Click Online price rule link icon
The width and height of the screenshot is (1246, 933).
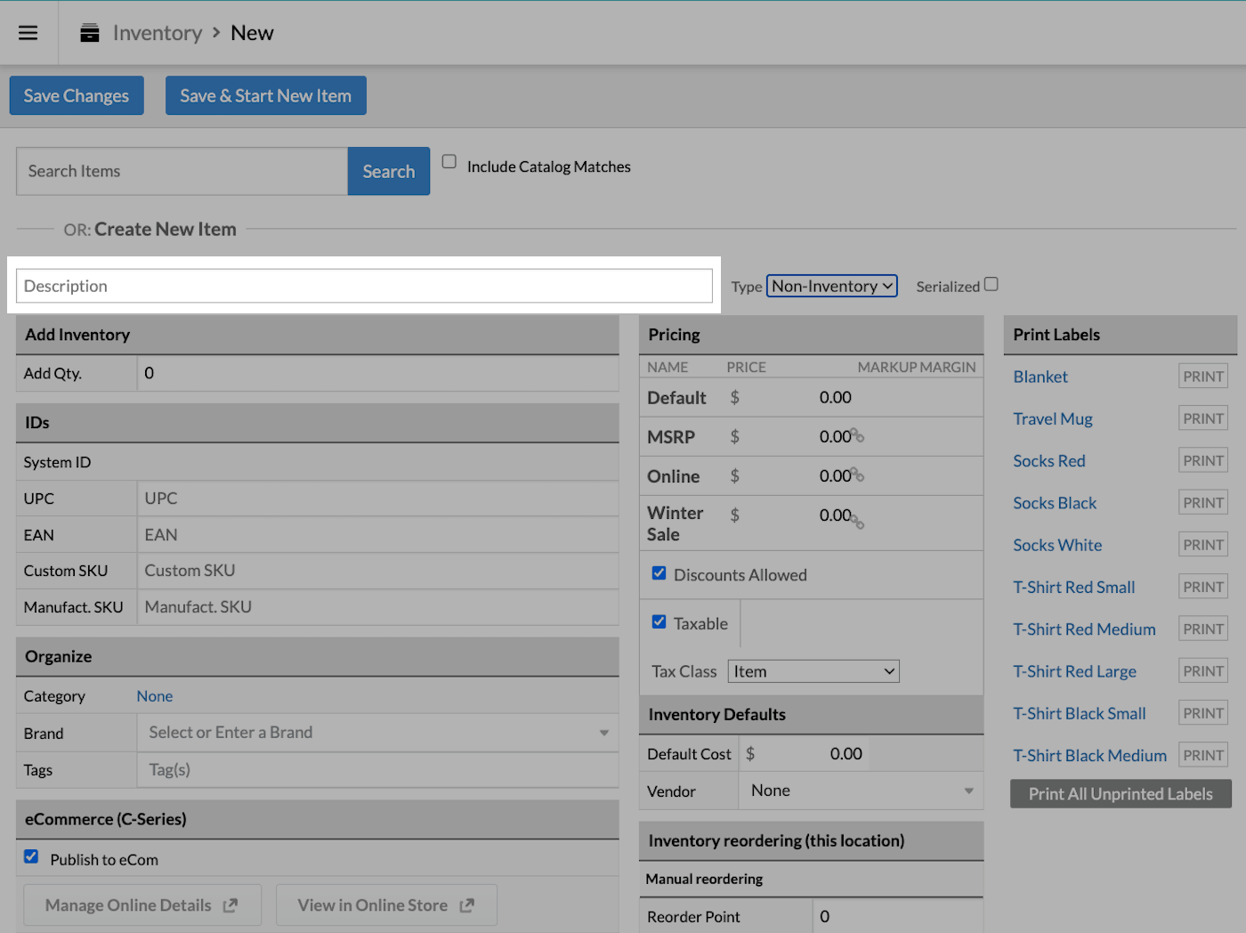pyautogui.click(x=858, y=475)
